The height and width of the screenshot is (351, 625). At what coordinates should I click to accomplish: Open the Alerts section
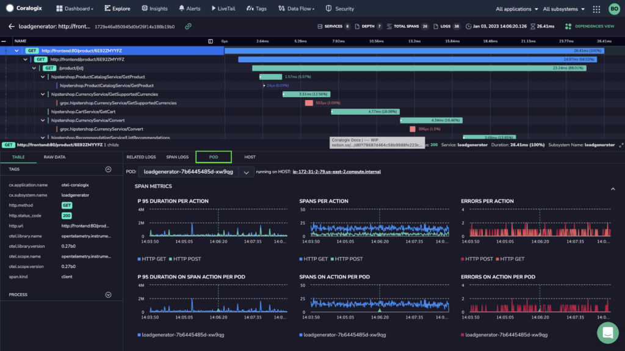point(189,9)
